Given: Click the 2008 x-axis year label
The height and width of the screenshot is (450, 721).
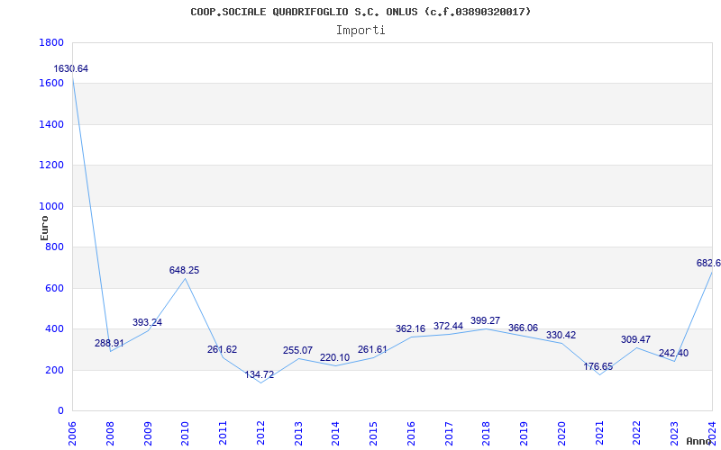Looking at the screenshot, I should click(110, 434).
